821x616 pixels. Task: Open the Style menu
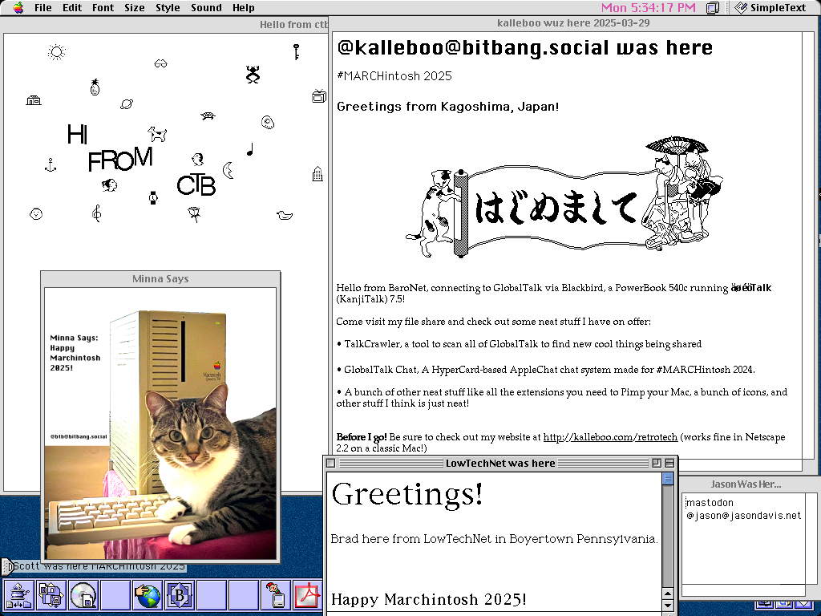click(168, 8)
